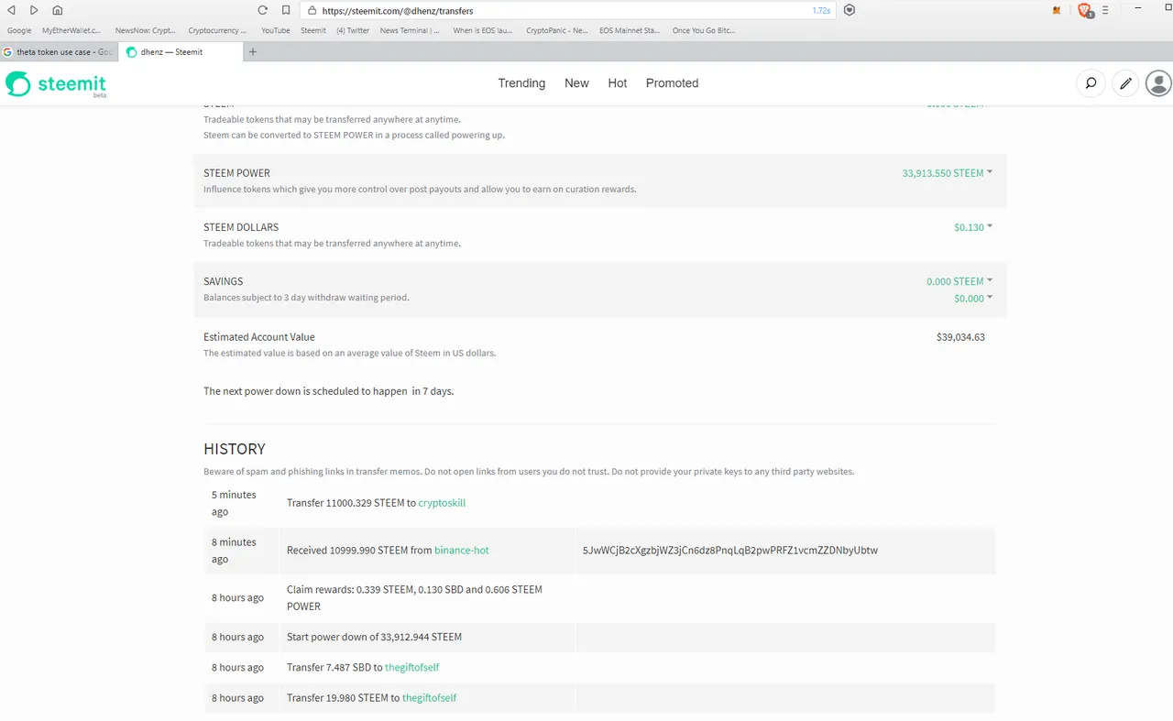Click the pencil icon to write post
Screen dimensions: 1173x721
coord(1126,83)
